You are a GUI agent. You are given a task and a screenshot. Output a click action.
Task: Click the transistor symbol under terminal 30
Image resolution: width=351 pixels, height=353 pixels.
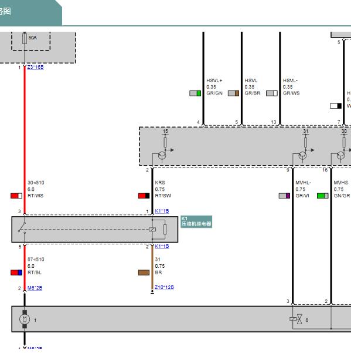[x=341, y=155]
